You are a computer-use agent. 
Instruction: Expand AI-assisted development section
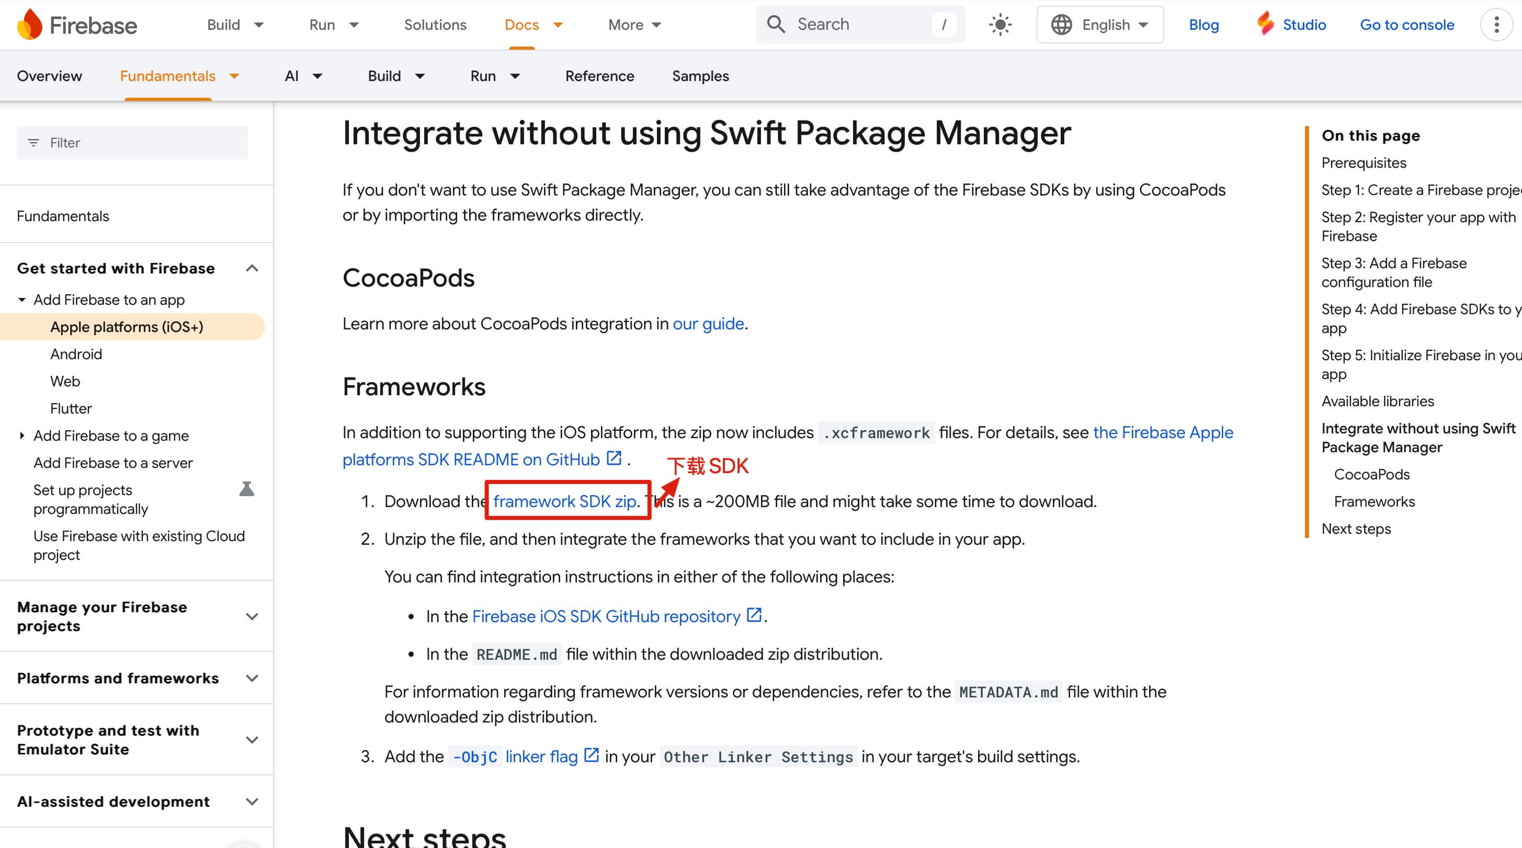252,801
